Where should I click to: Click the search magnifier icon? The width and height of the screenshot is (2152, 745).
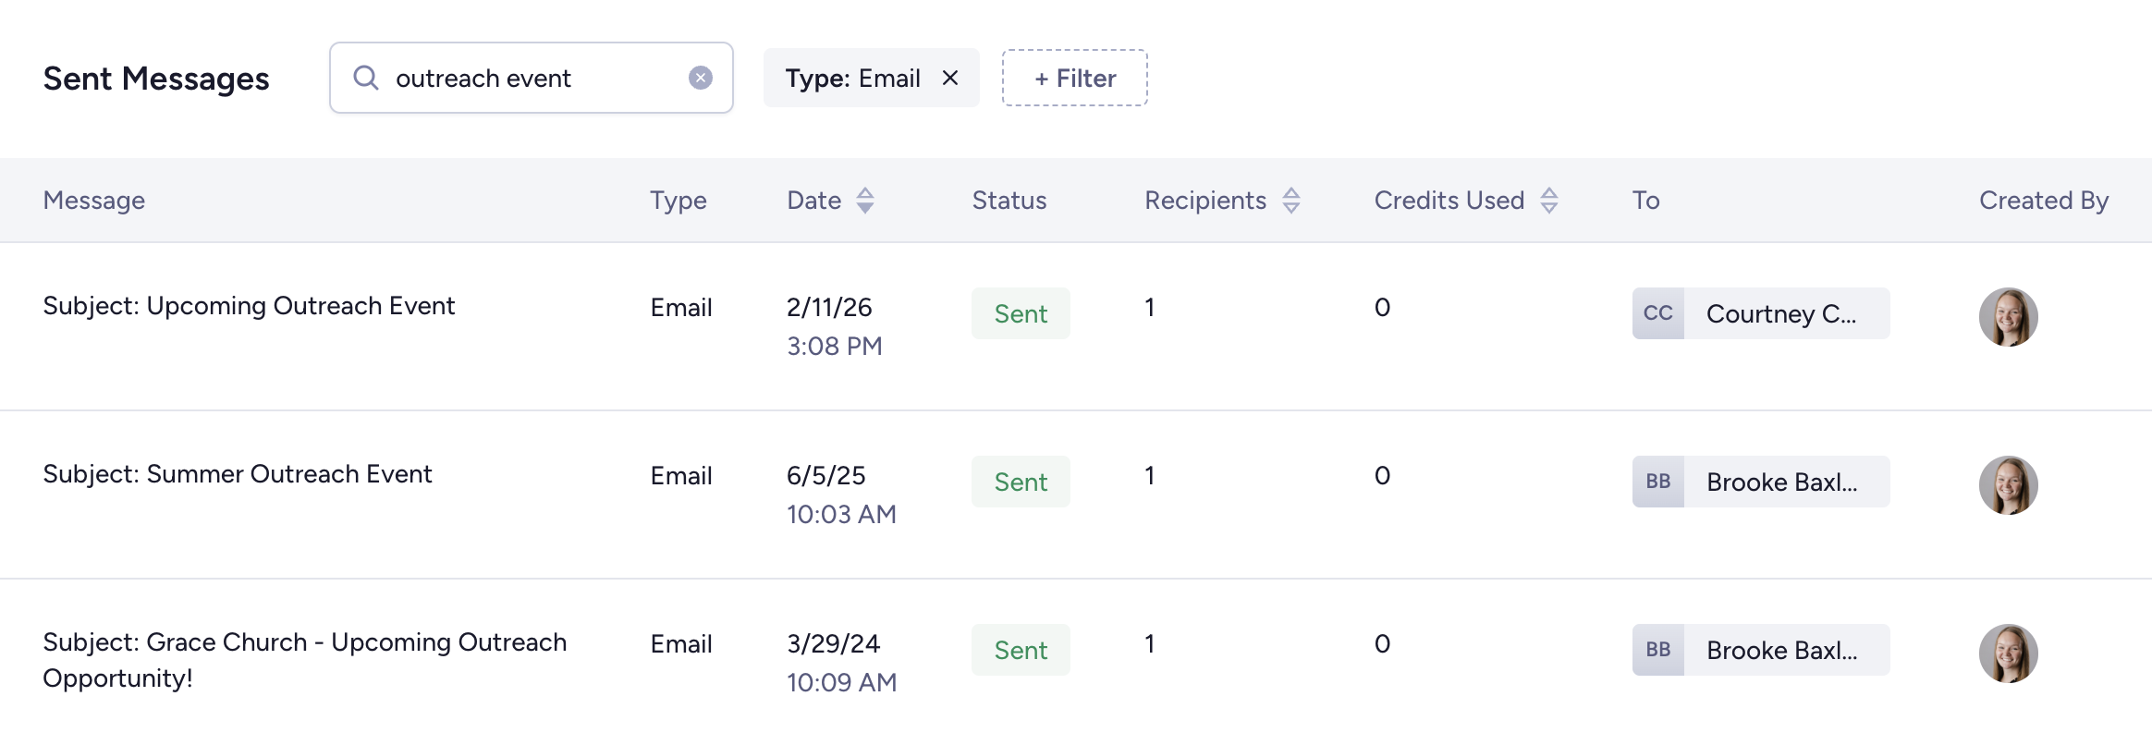click(366, 78)
